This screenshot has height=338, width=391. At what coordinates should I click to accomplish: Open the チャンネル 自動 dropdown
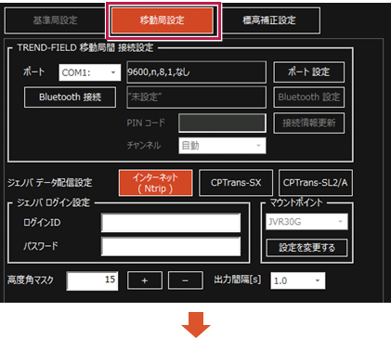[222, 146]
